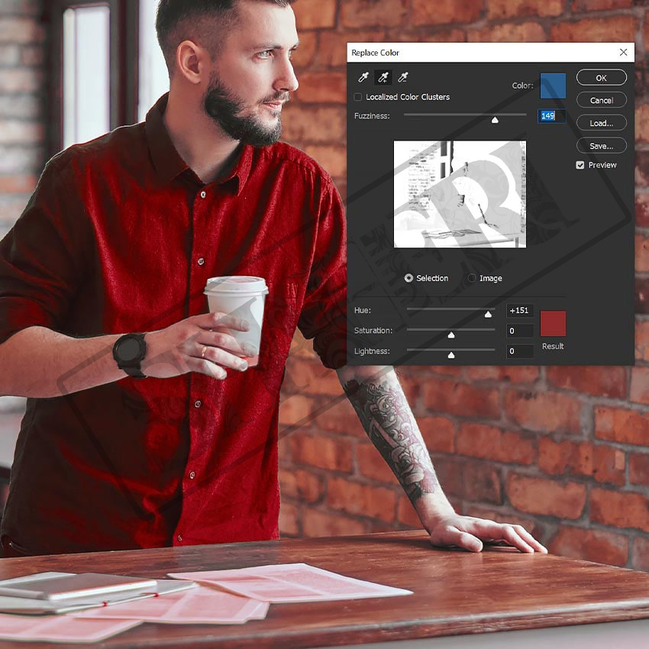Choose the Selection radio option

[409, 279]
